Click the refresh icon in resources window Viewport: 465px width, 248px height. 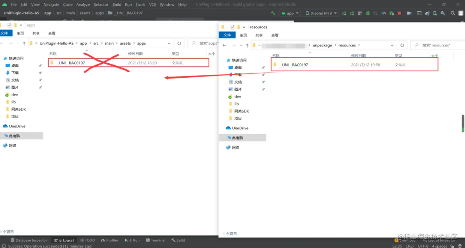(x=402, y=45)
